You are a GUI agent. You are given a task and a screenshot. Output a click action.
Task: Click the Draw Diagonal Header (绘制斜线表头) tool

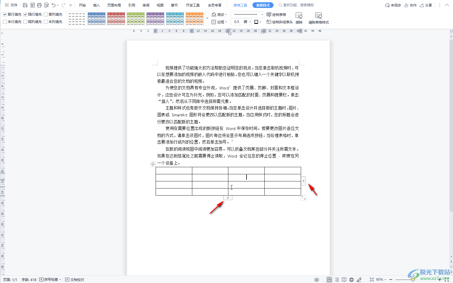click(280, 22)
